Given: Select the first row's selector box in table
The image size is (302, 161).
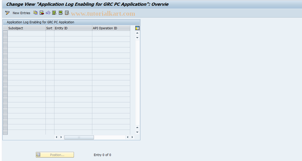Looking at the screenshot, I should point(5,34).
